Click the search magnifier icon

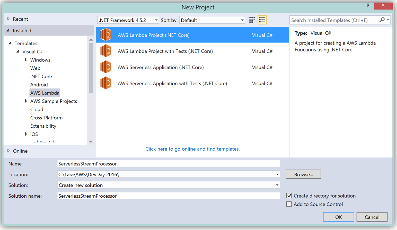tap(382, 20)
